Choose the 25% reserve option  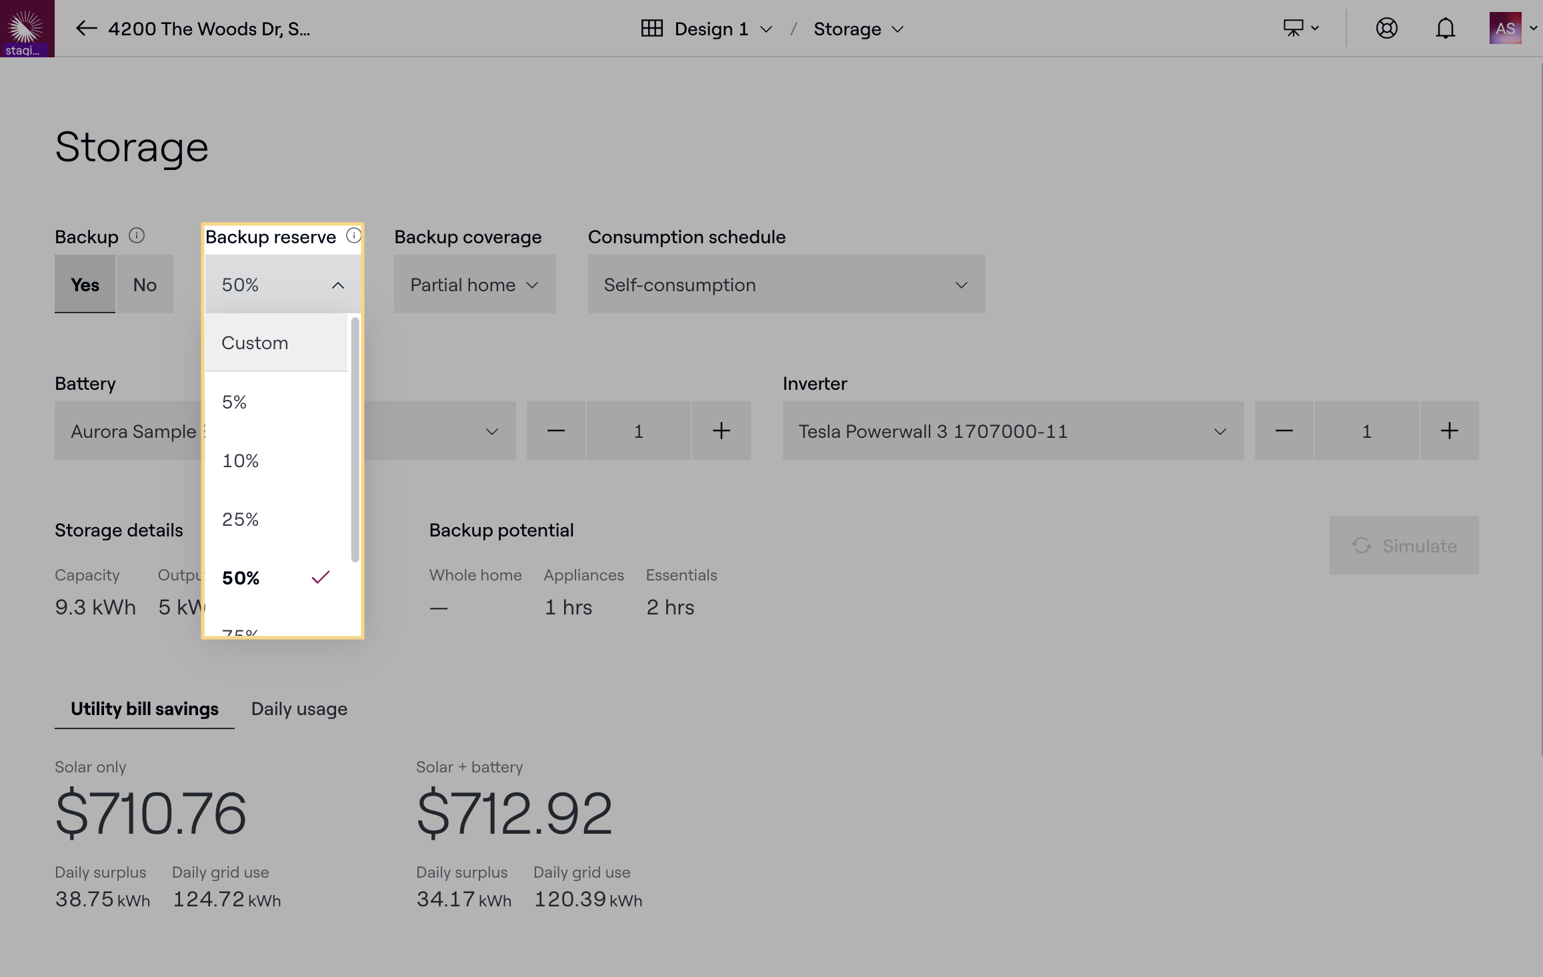(241, 519)
